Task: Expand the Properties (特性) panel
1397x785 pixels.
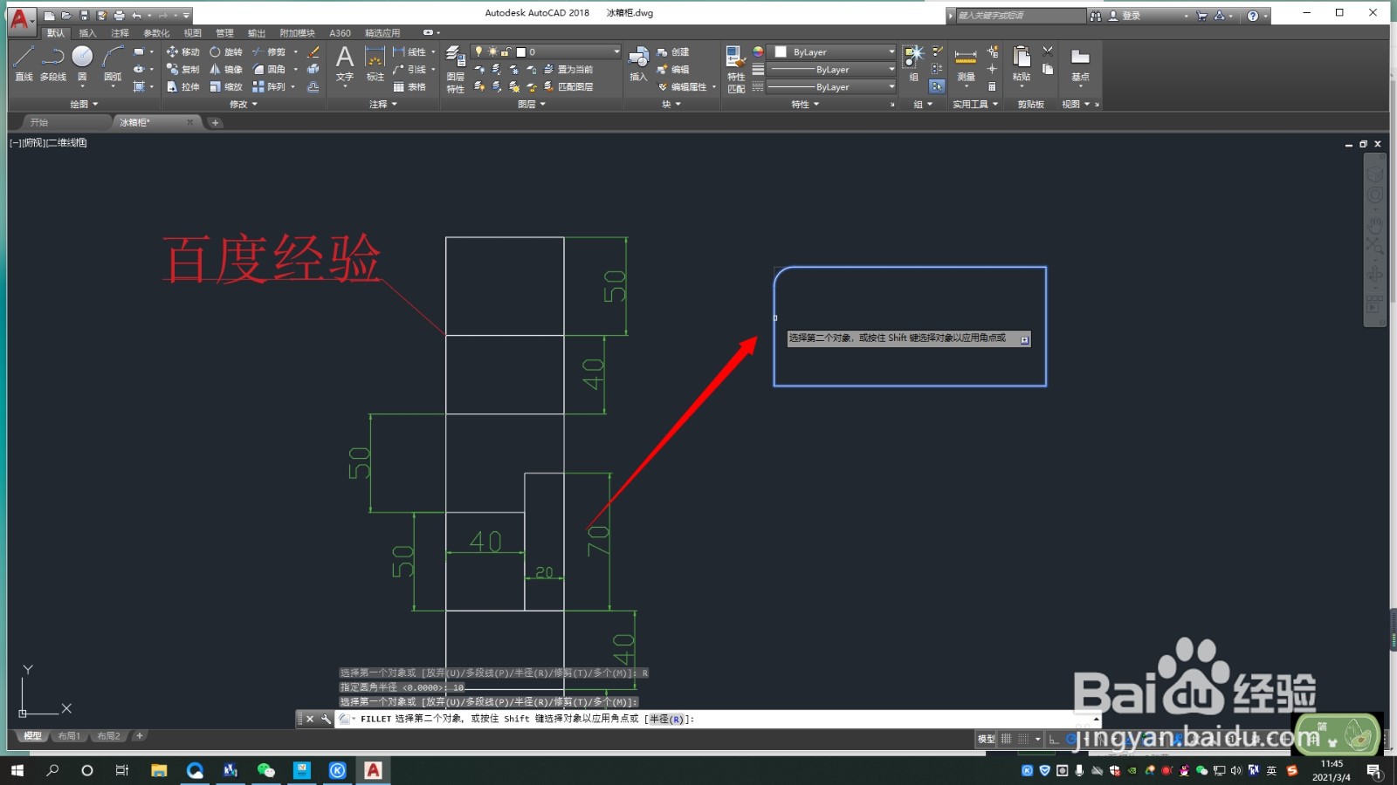Action: [805, 104]
